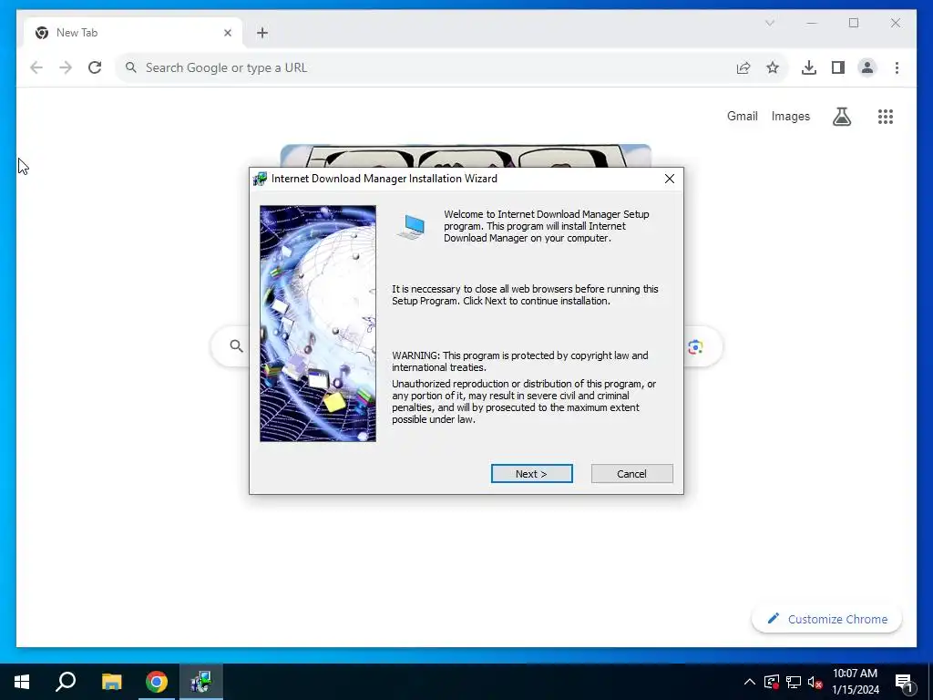
Task: Click the computer setup icon in wizard
Action: point(411,227)
